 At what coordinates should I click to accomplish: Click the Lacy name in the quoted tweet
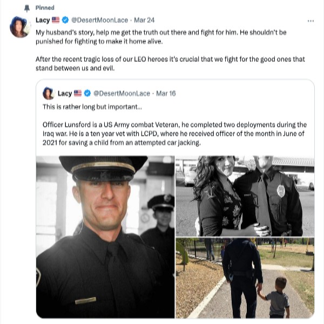(x=65, y=93)
